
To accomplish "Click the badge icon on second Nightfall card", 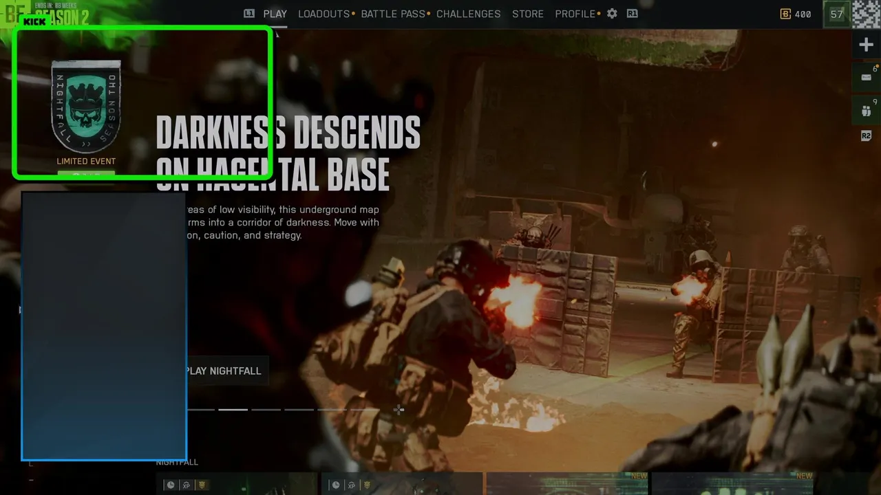I will tap(368, 485).
